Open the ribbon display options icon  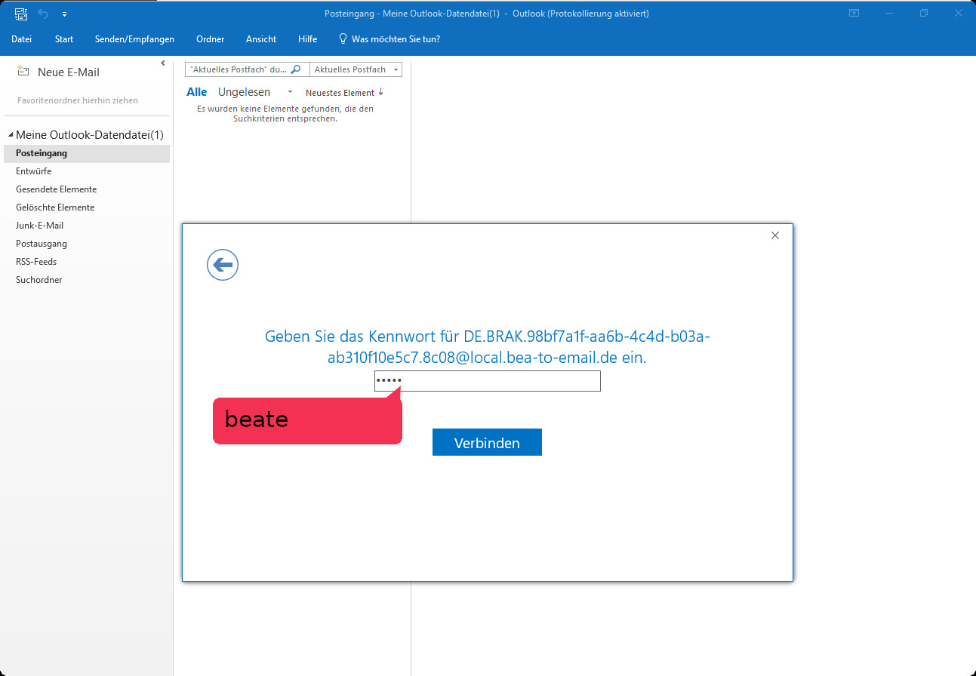[x=854, y=14]
